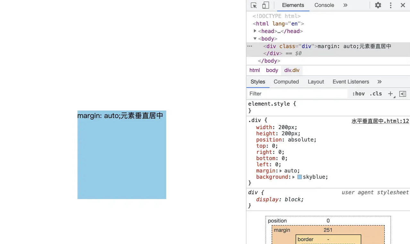Toggle the :hov element state panel

358,94
